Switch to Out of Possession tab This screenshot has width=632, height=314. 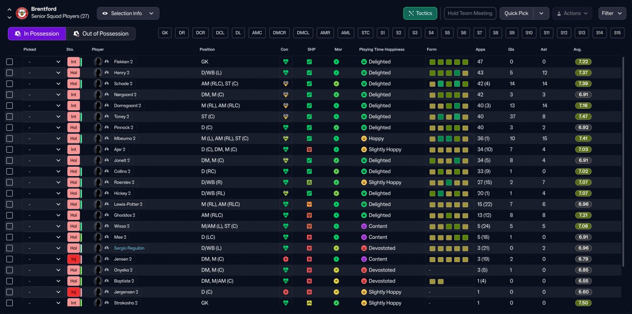101,34
